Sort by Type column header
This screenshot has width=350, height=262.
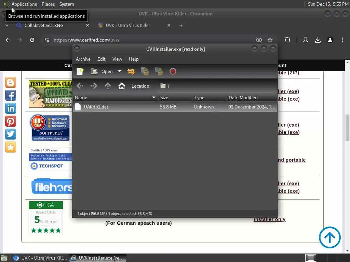(210, 98)
